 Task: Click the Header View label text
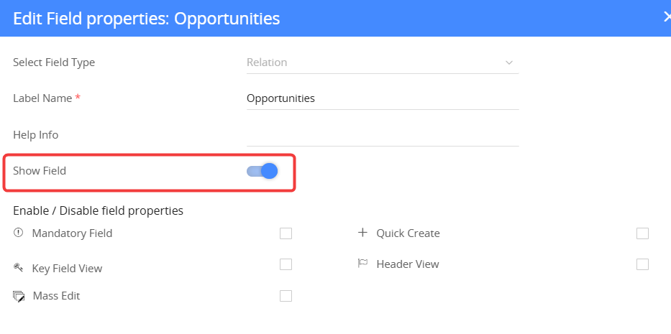(407, 264)
